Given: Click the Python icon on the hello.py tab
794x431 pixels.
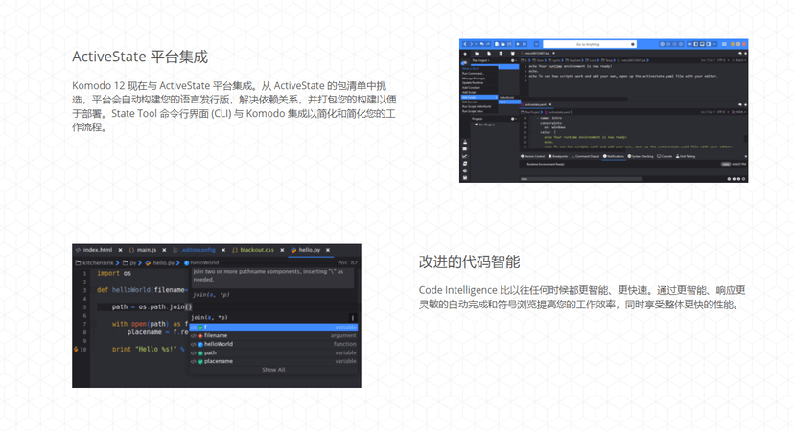Looking at the screenshot, I should click(x=293, y=250).
